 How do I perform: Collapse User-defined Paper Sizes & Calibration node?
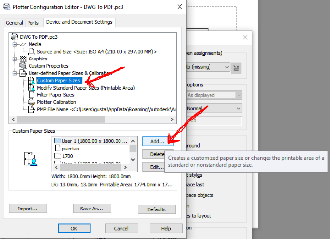(15, 73)
